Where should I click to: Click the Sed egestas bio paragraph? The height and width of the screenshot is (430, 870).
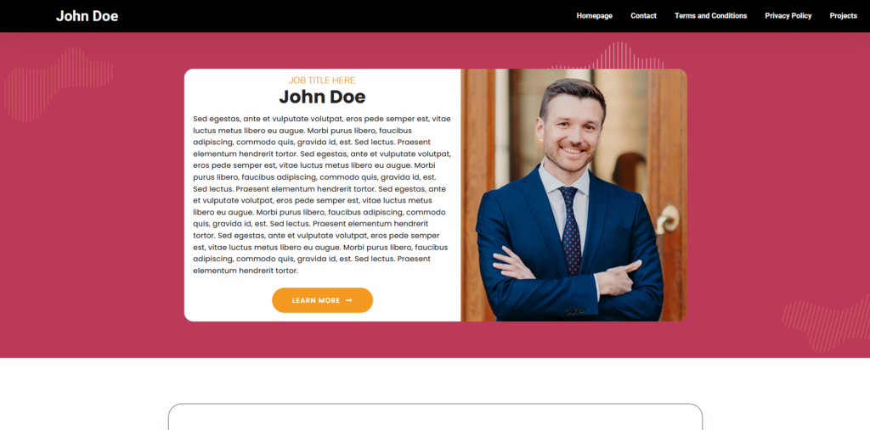tap(322, 194)
